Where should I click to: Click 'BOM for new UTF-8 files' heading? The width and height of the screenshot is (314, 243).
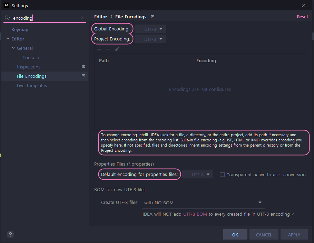click(x=120, y=190)
